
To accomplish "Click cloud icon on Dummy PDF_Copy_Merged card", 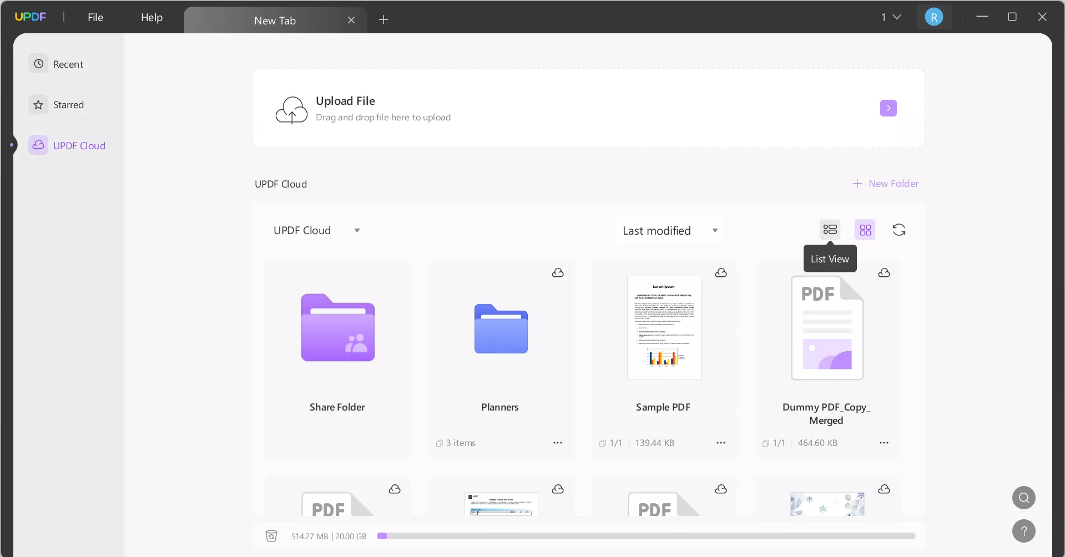I will pos(884,272).
